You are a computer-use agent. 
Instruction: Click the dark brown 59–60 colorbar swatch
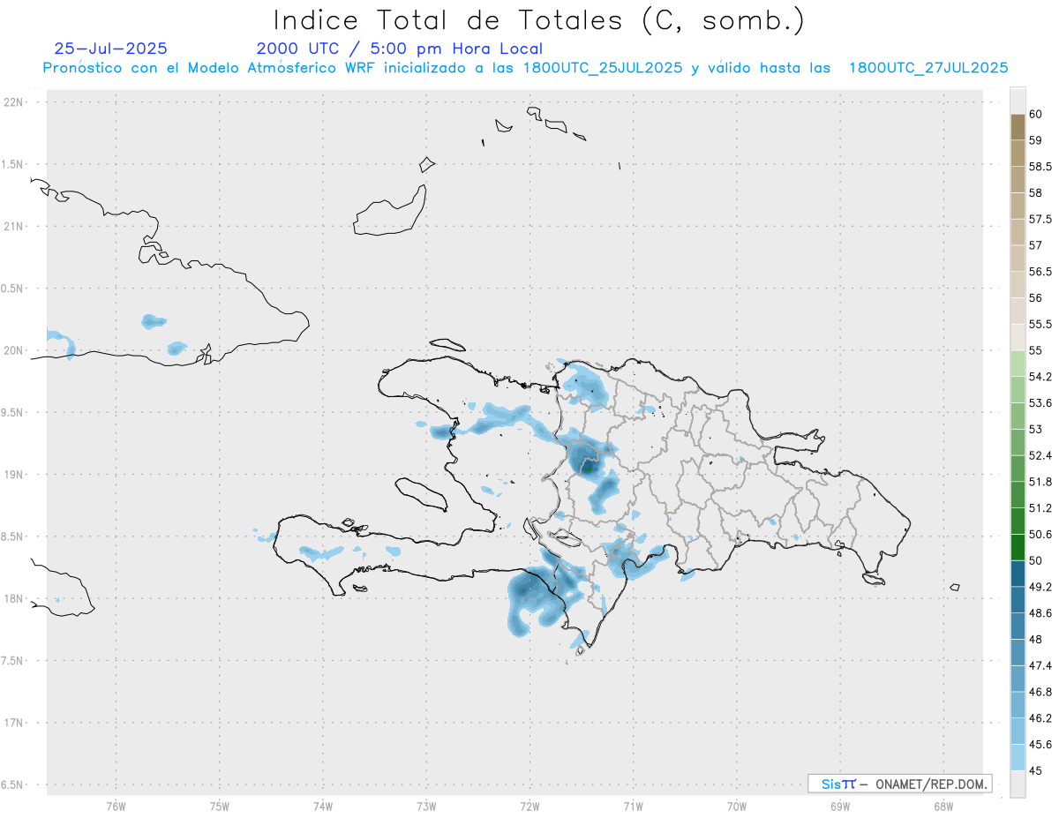click(1018, 127)
